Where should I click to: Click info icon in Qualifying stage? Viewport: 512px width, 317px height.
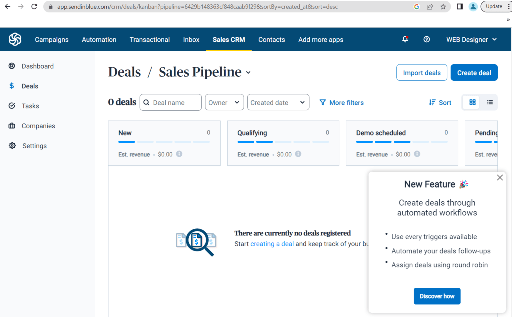pyautogui.click(x=298, y=154)
